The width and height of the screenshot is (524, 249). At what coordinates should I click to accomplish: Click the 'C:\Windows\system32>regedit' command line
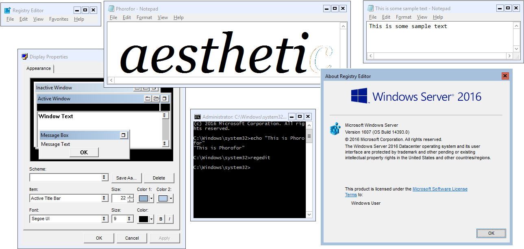tap(232, 158)
